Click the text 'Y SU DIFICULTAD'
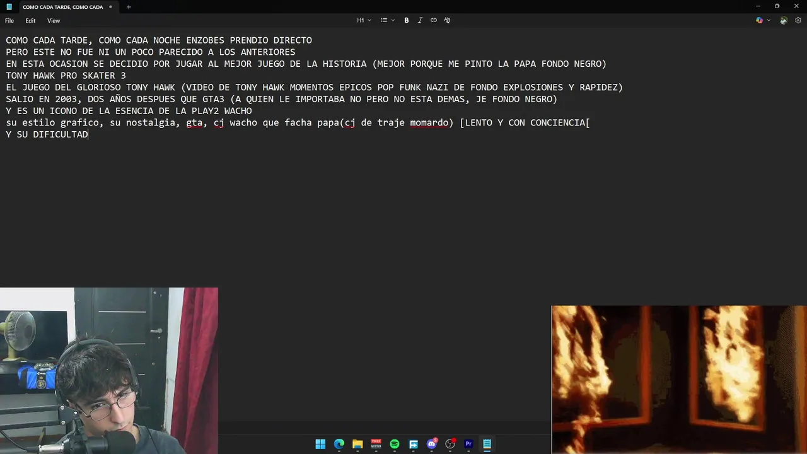The image size is (807, 454). point(47,134)
